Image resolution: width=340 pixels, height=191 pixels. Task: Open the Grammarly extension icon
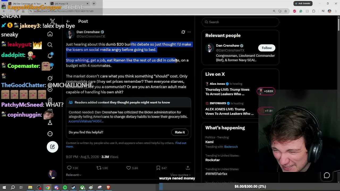[x=301, y=11]
